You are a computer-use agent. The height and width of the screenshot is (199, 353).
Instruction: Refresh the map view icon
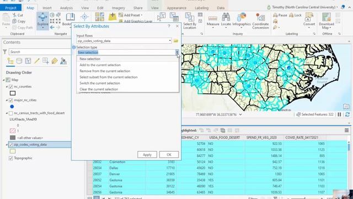point(347,114)
